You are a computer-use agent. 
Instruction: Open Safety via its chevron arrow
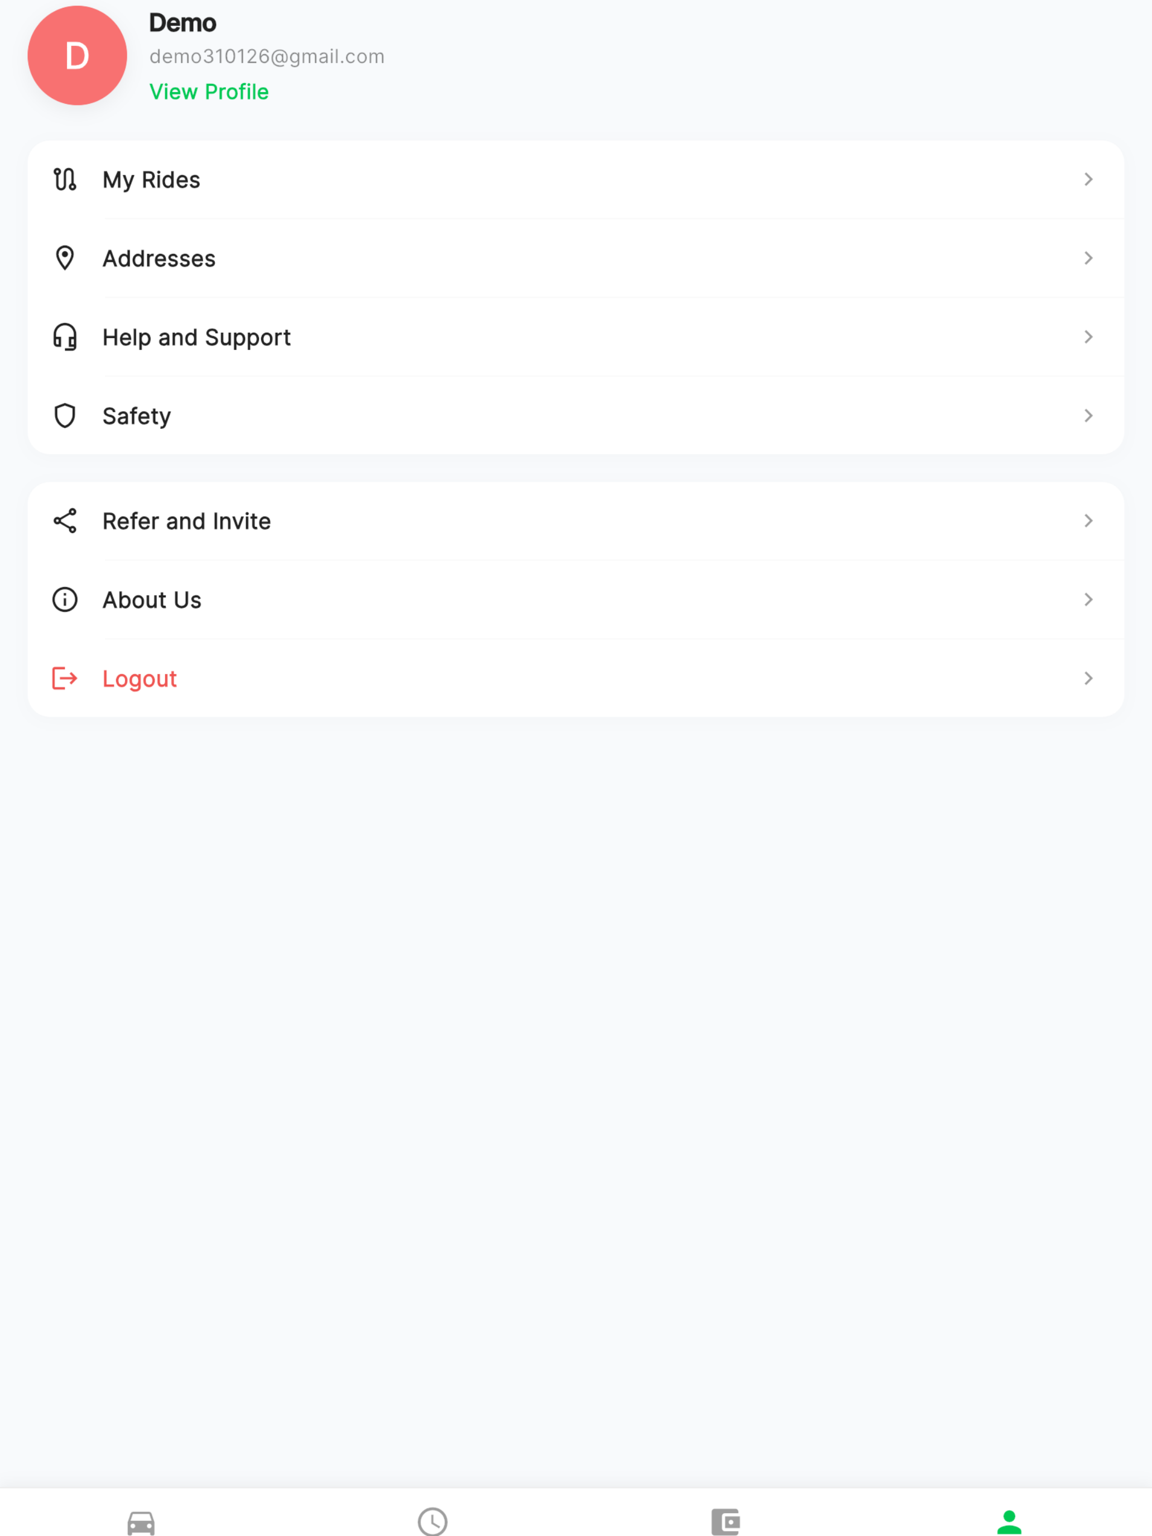pos(1088,416)
